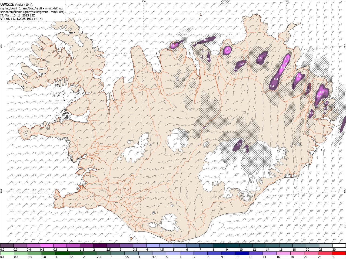Viewport: 346px width, 259px height.
Task: Pick the darkest purple swatch labeled 2 in upper legend
Action: point(100,246)
